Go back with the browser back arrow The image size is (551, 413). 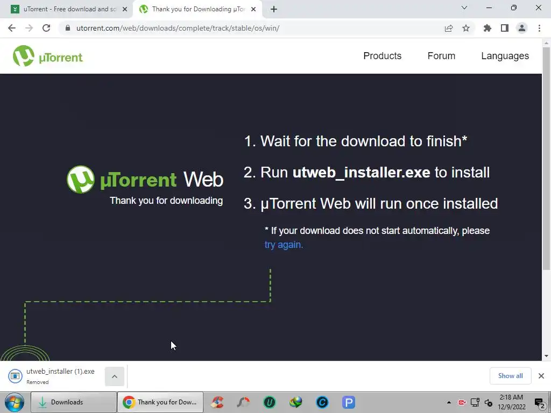12,28
